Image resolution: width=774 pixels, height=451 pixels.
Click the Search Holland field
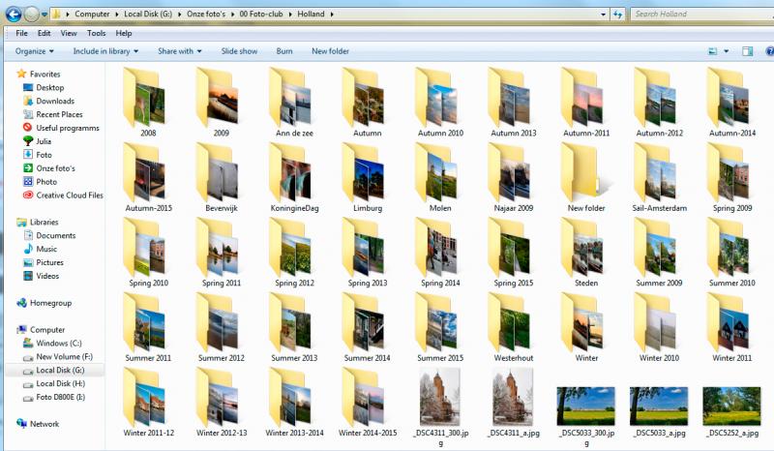coord(700,15)
